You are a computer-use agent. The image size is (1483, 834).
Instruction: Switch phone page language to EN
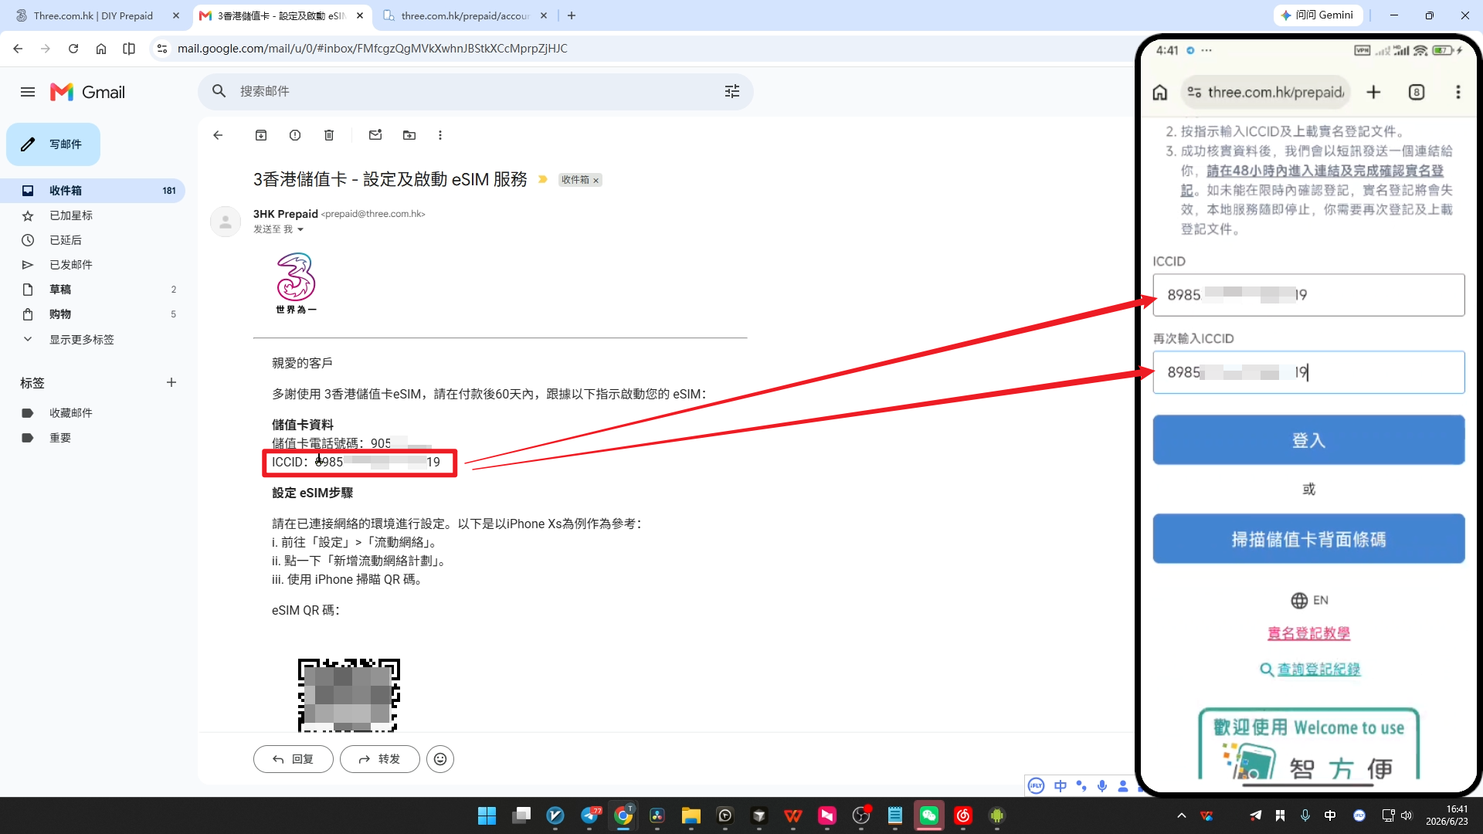(1310, 601)
